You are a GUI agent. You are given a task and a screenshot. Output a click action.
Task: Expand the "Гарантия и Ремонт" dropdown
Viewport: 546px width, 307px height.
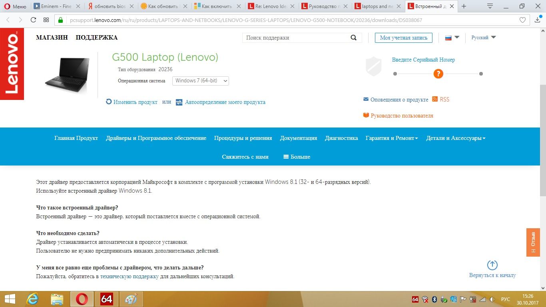392,138
